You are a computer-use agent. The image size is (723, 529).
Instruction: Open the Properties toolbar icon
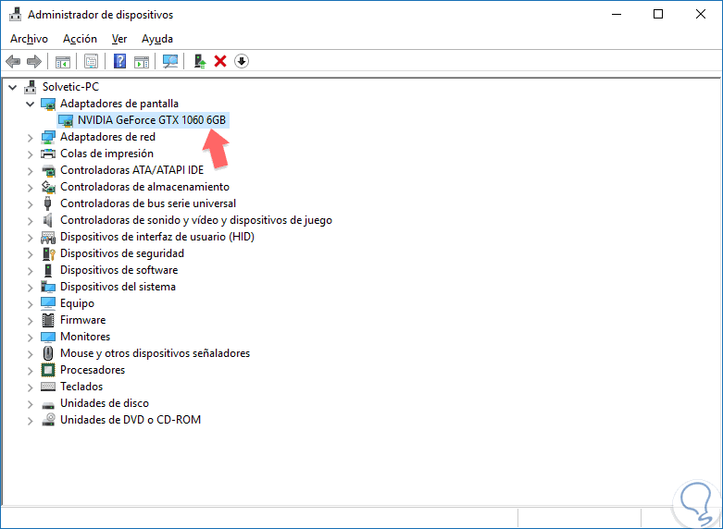(92, 61)
